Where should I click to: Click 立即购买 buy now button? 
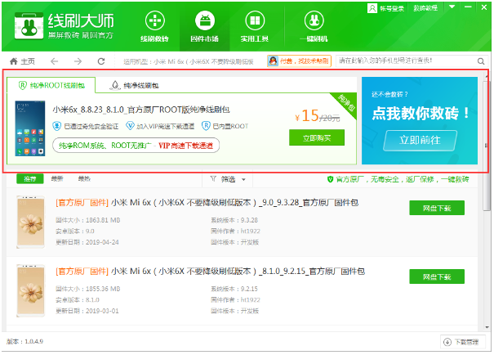click(317, 137)
